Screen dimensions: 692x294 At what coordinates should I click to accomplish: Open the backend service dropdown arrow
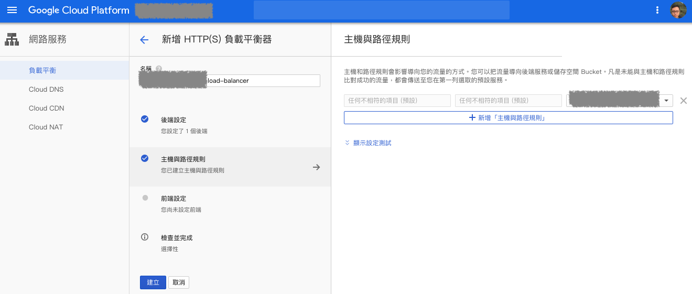666,101
